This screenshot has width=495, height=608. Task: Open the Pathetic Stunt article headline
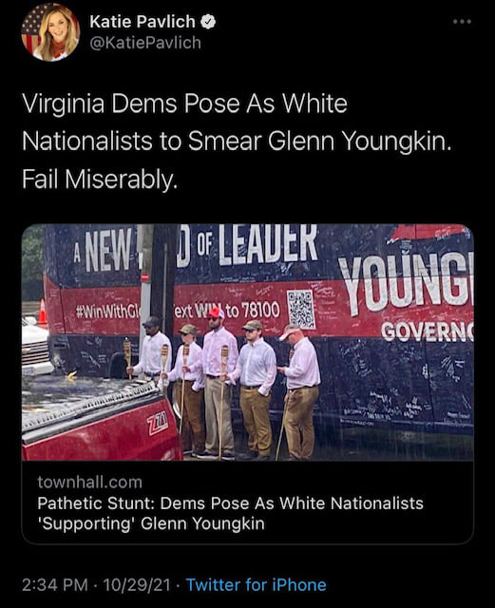[x=231, y=513]
